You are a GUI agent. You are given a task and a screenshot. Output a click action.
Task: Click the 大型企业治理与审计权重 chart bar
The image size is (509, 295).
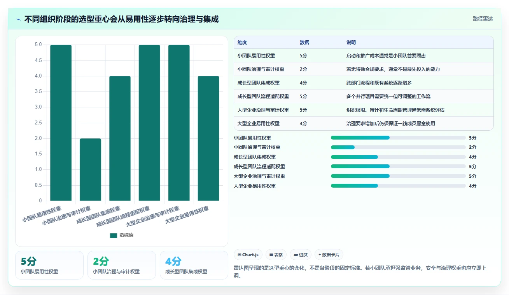pos(179,123)
